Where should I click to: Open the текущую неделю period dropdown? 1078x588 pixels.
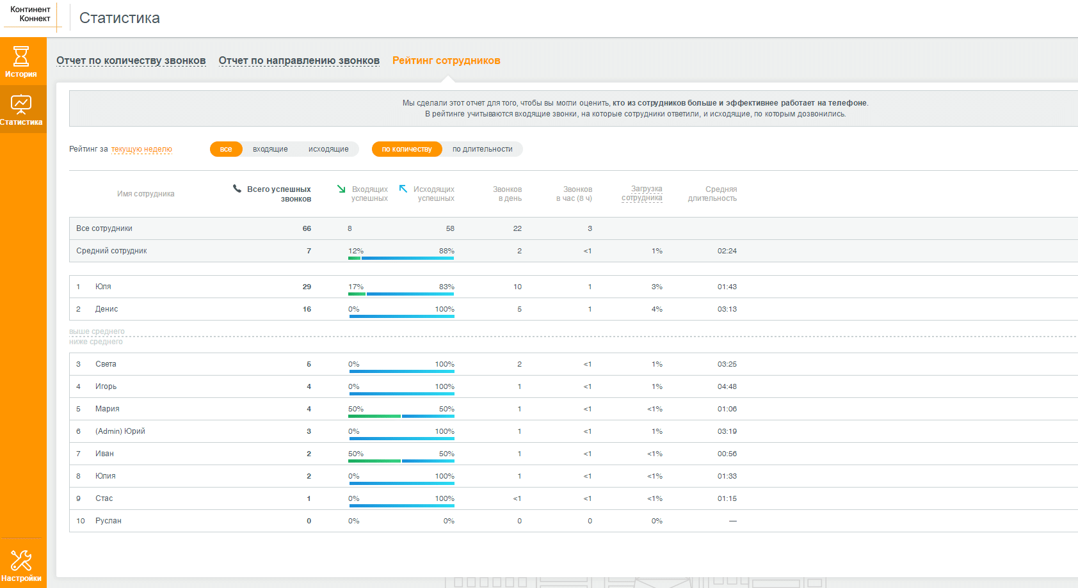coord(141,149)
